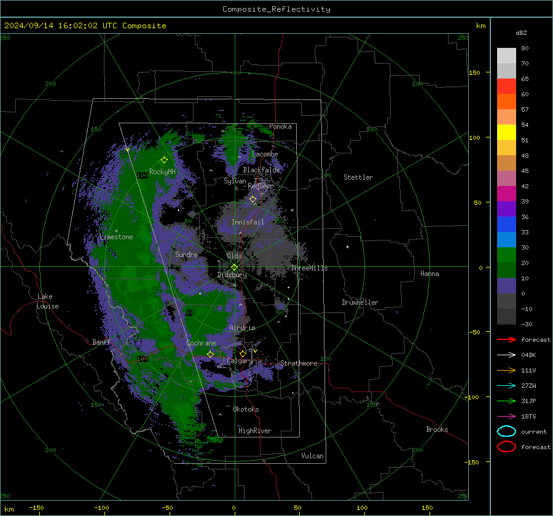Click the Lacombe city label

(x=265, y=154)
